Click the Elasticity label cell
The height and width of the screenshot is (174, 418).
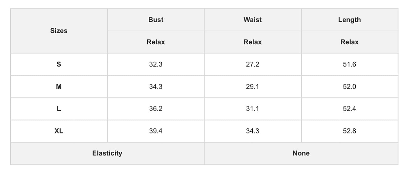coord(107,153)
